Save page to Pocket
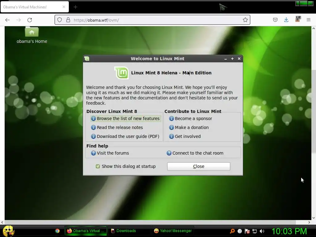316x237 pixels. tap(275, 20)
